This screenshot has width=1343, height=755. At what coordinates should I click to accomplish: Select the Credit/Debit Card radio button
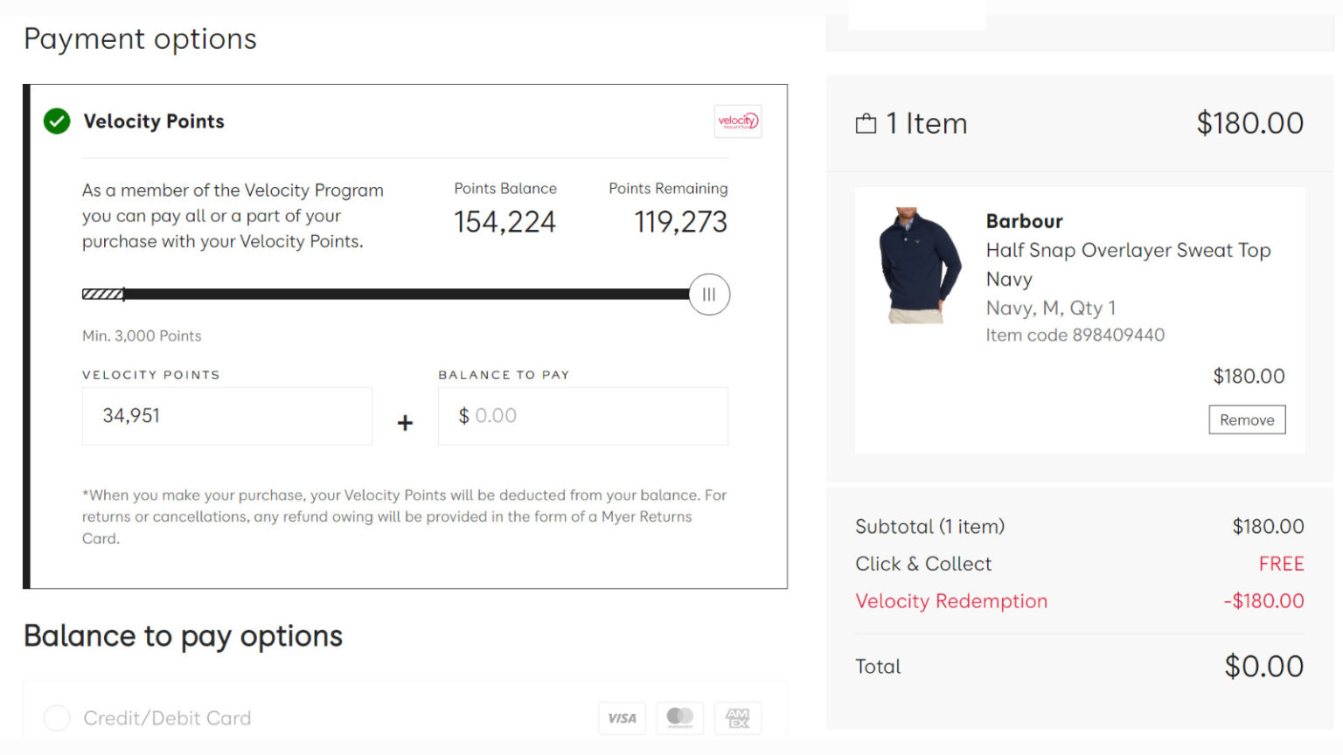(57, 718)
